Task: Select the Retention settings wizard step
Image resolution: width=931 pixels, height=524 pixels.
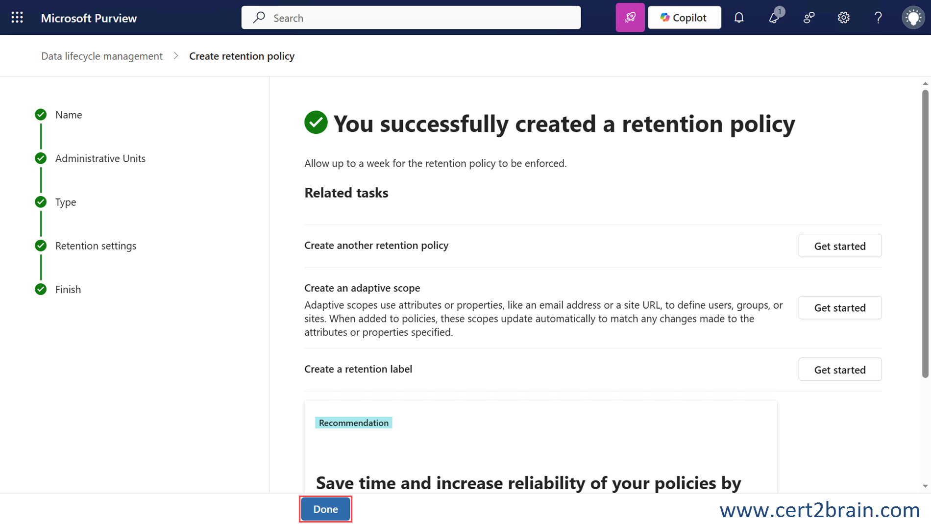Action: click(96, 246)
